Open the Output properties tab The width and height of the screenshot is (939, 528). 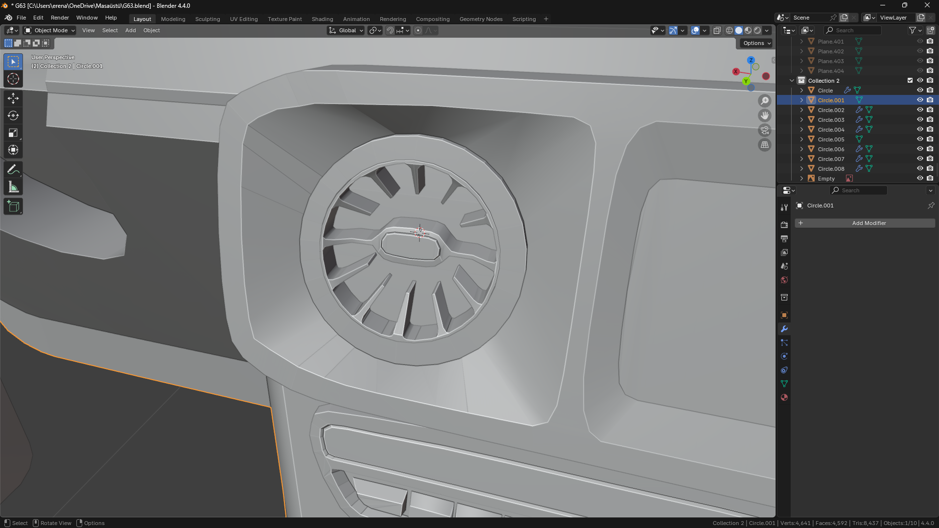(784, 238)
